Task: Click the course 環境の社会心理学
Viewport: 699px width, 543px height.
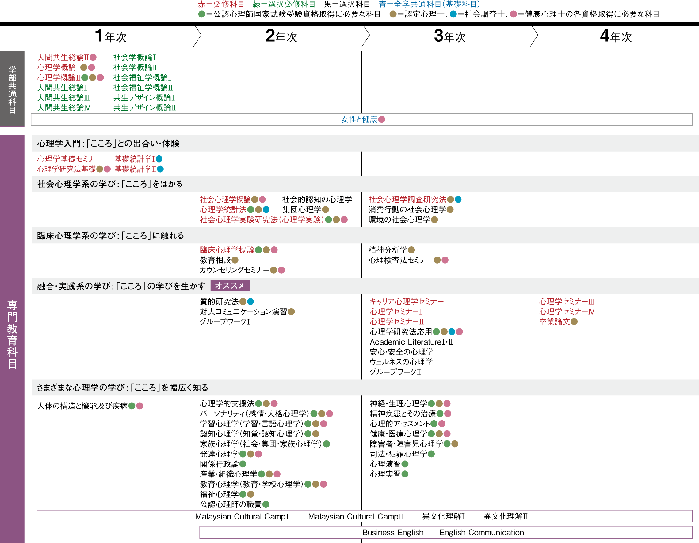Action: pos(399,219)
